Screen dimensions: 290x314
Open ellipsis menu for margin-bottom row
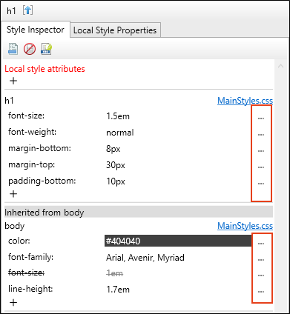[x=261, y=151]
